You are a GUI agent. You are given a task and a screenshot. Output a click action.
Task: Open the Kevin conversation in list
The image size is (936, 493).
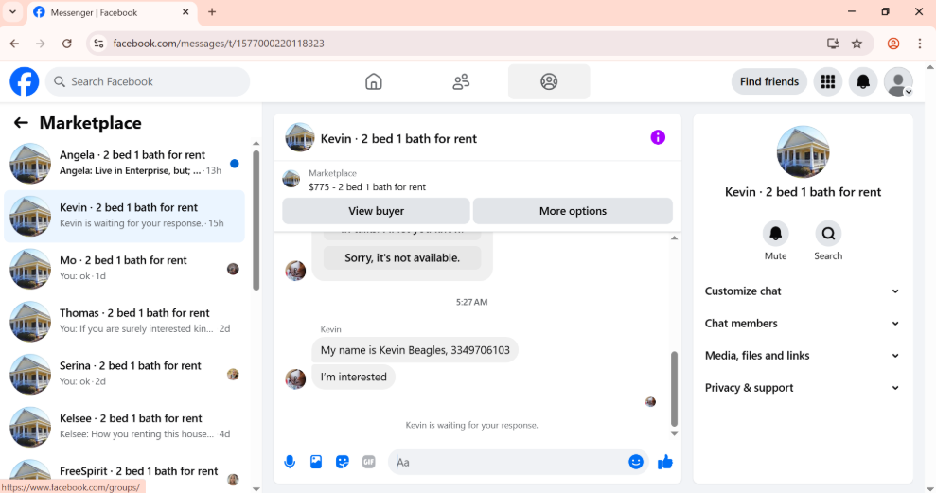click(x=124, y=216)
